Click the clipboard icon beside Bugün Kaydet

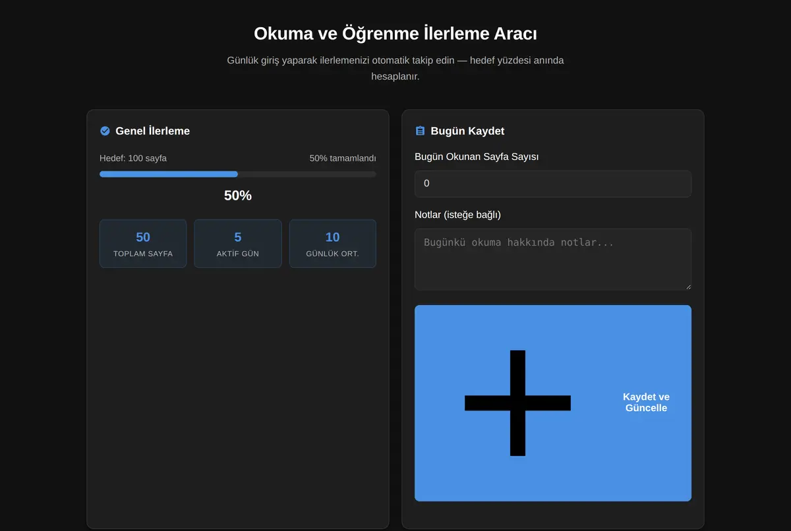click(420, 131)
